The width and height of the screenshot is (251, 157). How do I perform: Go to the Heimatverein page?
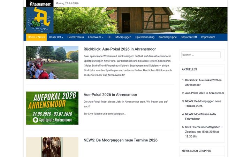tap(76, 37)
